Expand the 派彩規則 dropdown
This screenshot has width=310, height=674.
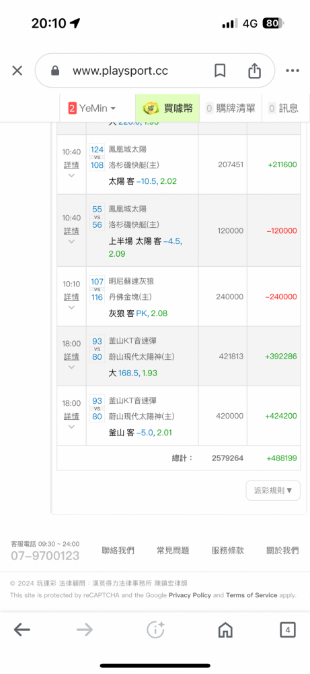point(273,491)
